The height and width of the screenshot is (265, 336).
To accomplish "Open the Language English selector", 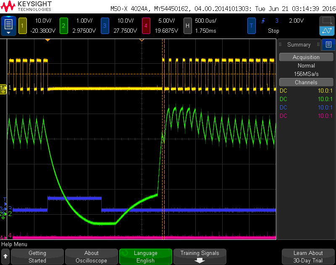I will [x=145, y=256].
